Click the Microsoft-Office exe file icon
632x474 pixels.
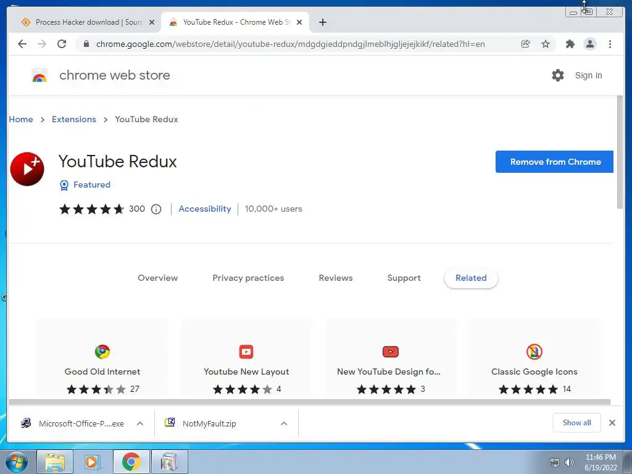26,423
